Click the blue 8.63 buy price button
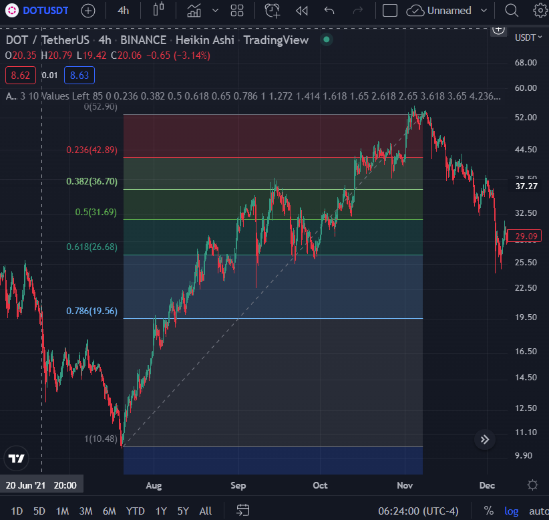The height and width of the screenshot is (520, 549). [x=79, y=76]
